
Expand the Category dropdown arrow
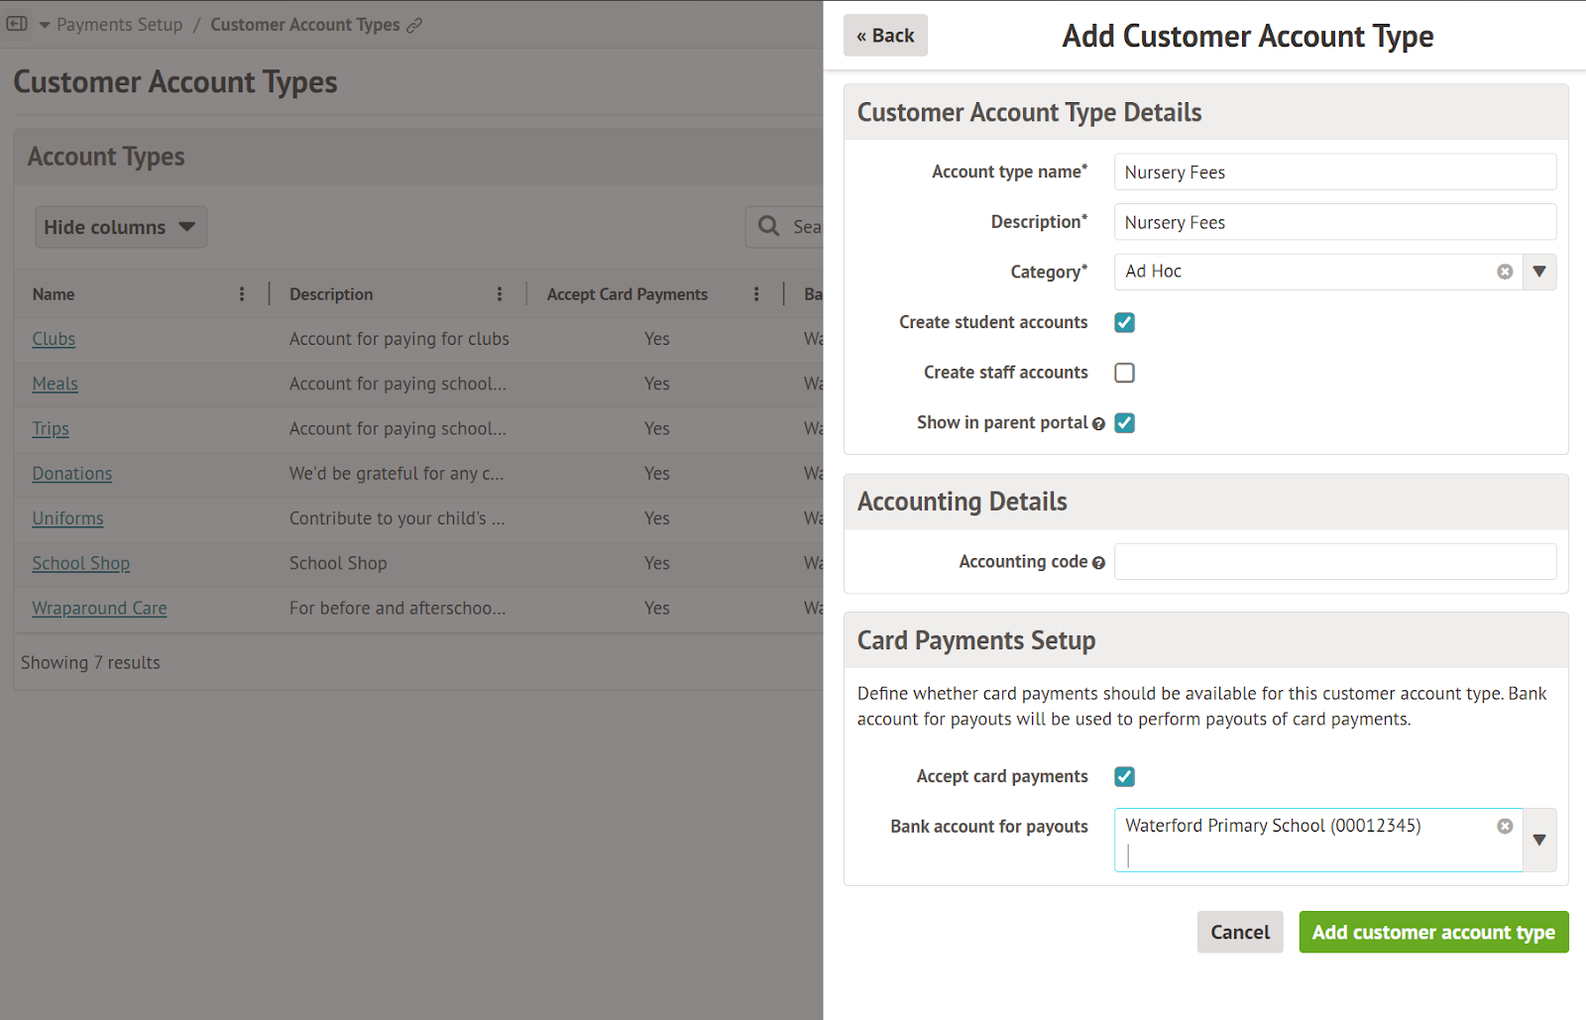1538,272
